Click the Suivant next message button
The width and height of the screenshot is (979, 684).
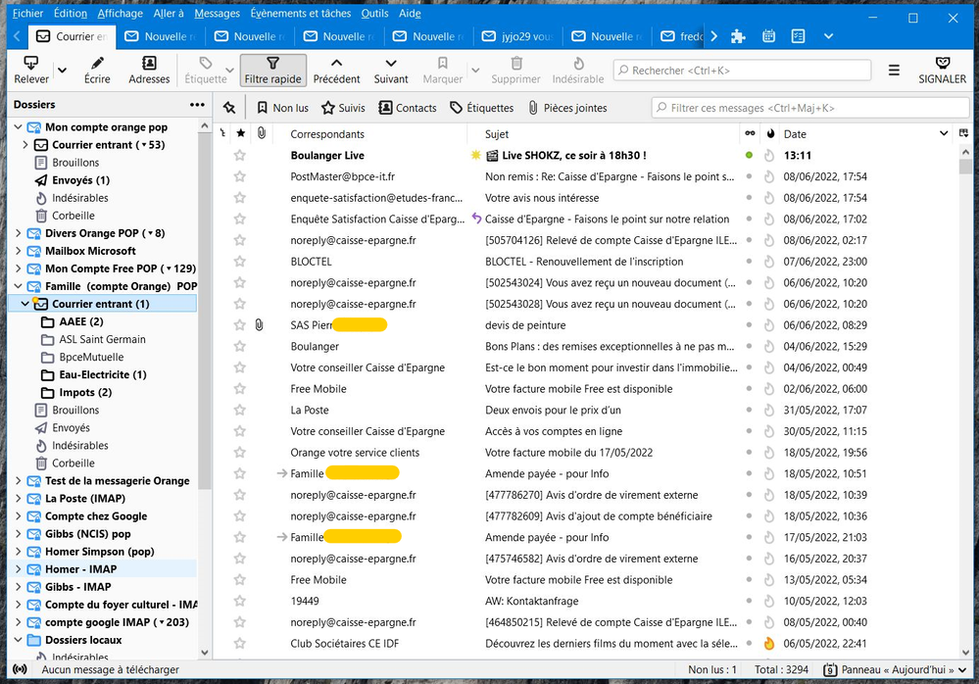click(x=391, y=71)
